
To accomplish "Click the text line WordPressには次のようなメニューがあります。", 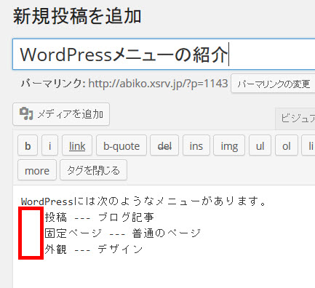I will 144,201.
